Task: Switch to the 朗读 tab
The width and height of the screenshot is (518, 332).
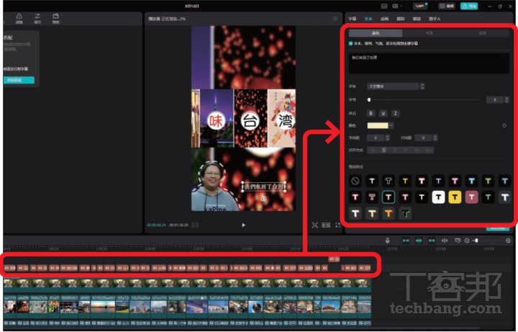Action: tap(417, 19)
